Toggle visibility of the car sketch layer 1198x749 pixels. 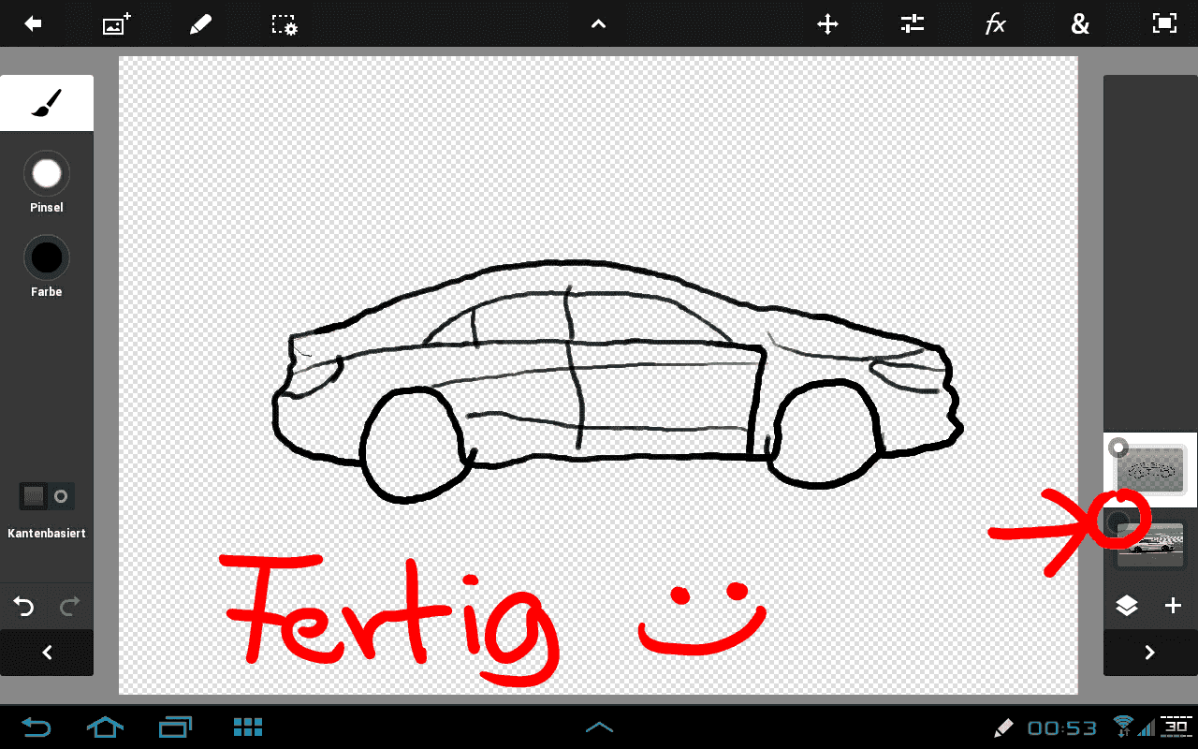pos(1118,448)
